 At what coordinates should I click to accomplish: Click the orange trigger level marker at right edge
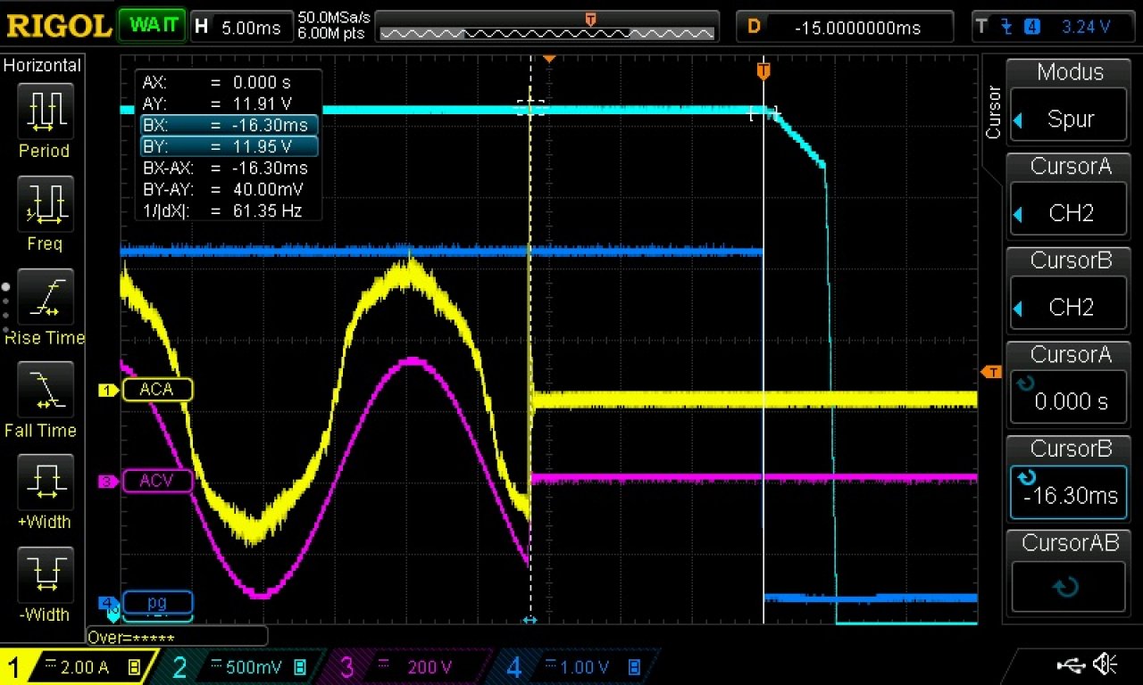click(x=991, y=371)
